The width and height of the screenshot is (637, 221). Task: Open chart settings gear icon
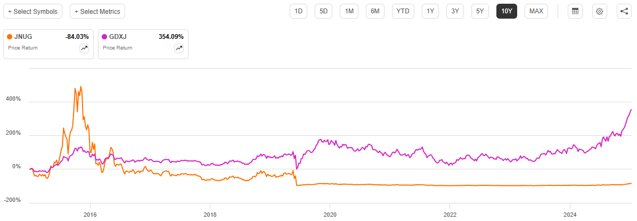point(599,11)
